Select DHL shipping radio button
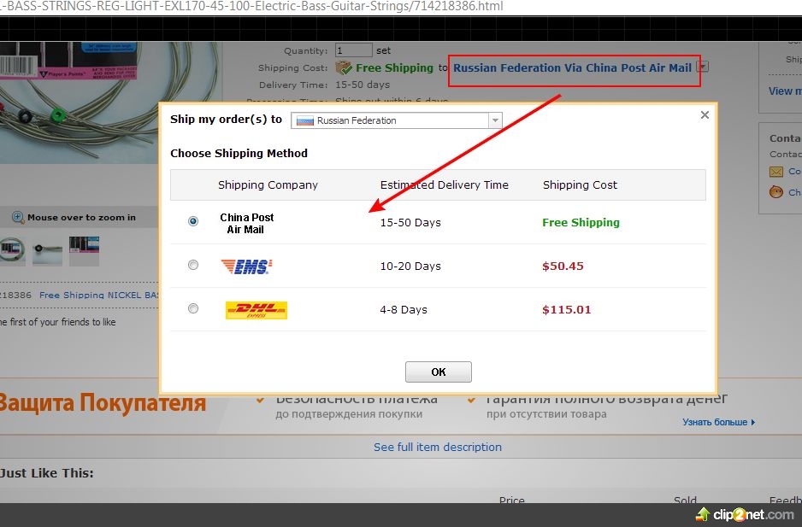 click(x=193, y=308)
